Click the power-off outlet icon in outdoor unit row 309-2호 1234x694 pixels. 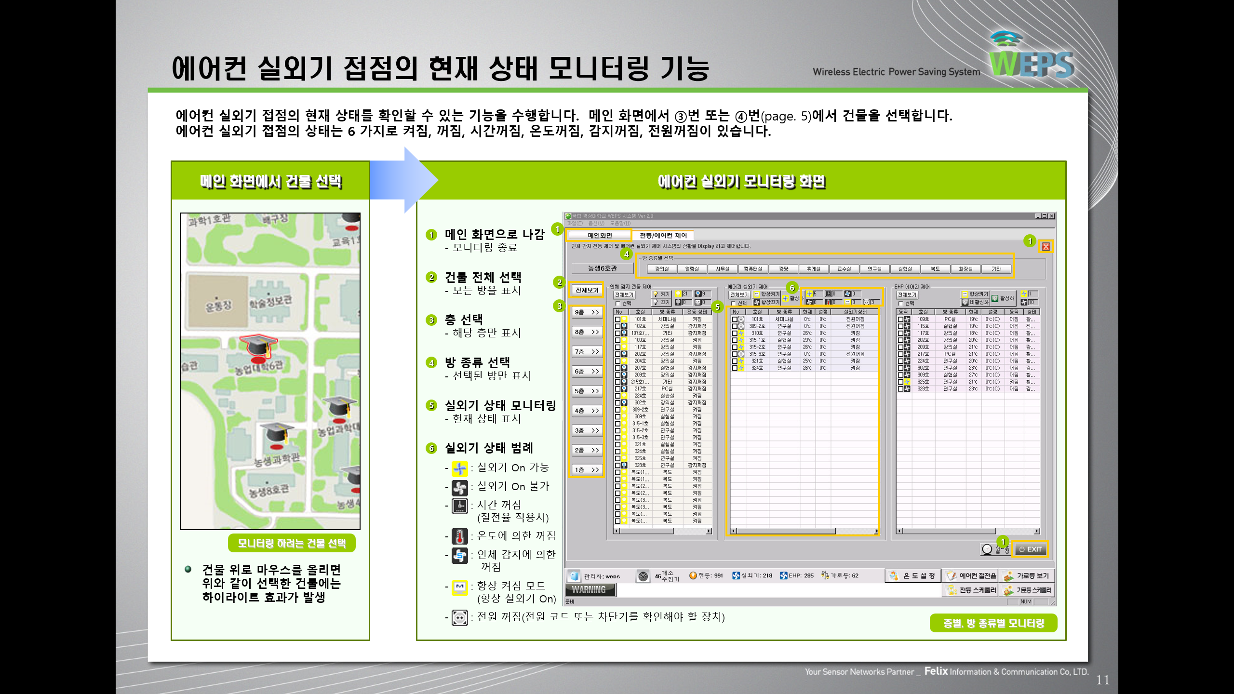coord(741,326)
